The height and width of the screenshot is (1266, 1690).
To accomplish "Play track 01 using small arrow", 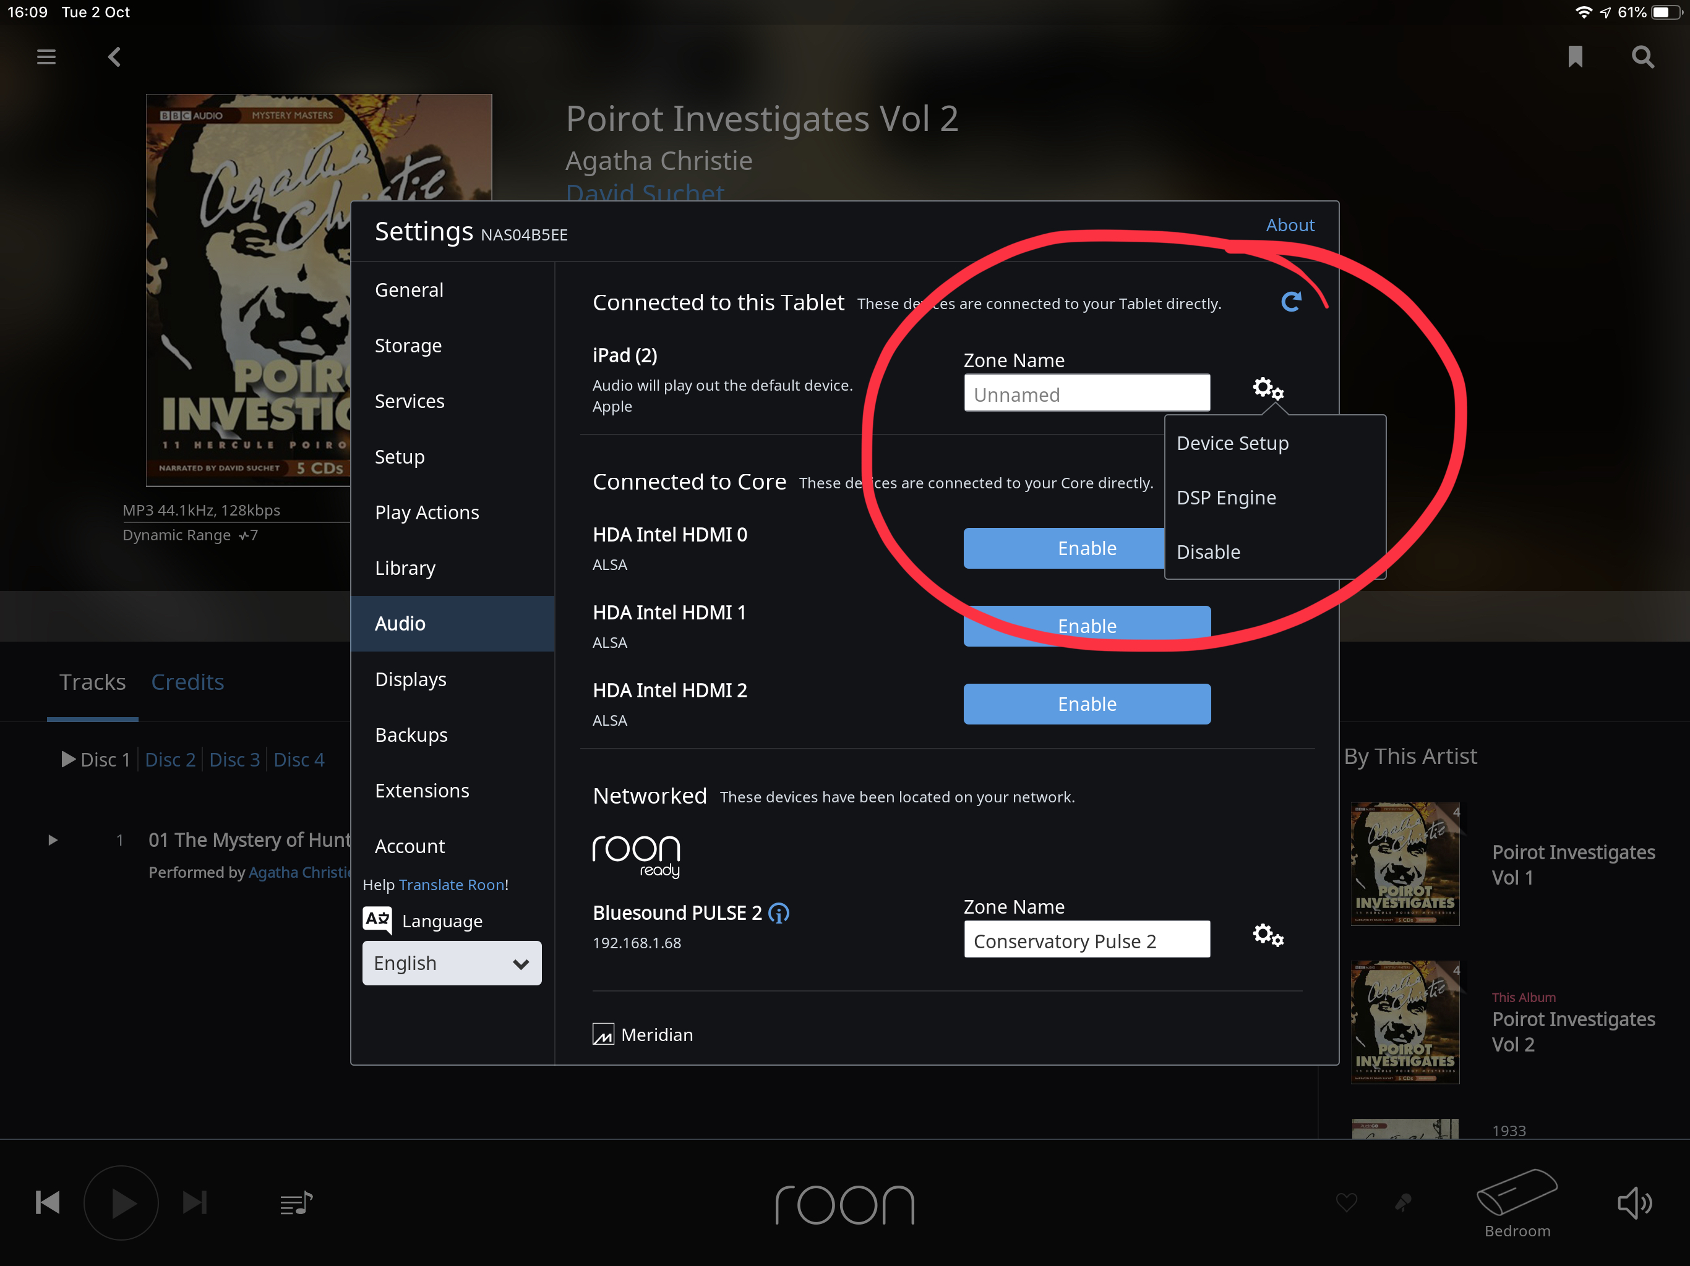I will point(53,840).
